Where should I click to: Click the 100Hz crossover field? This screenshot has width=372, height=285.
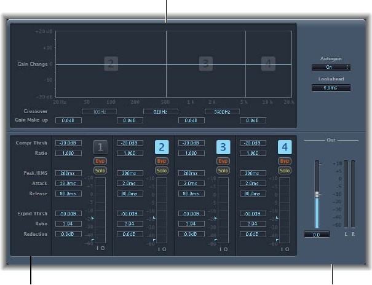click(99, 112)
